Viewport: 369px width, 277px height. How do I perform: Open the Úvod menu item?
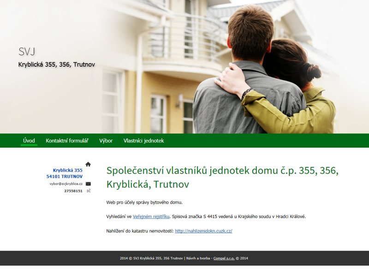click(29, 141)
